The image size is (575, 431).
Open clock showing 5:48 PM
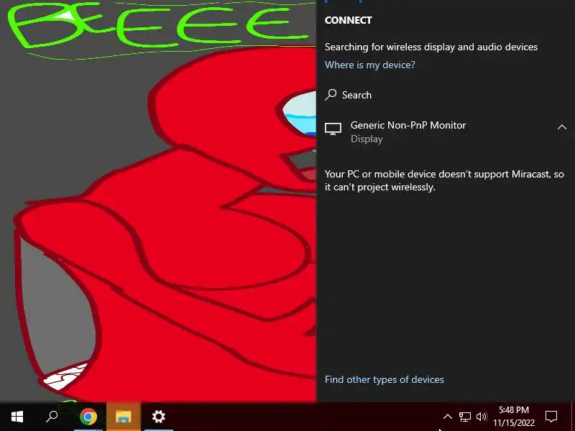click(x=514, y=417)
